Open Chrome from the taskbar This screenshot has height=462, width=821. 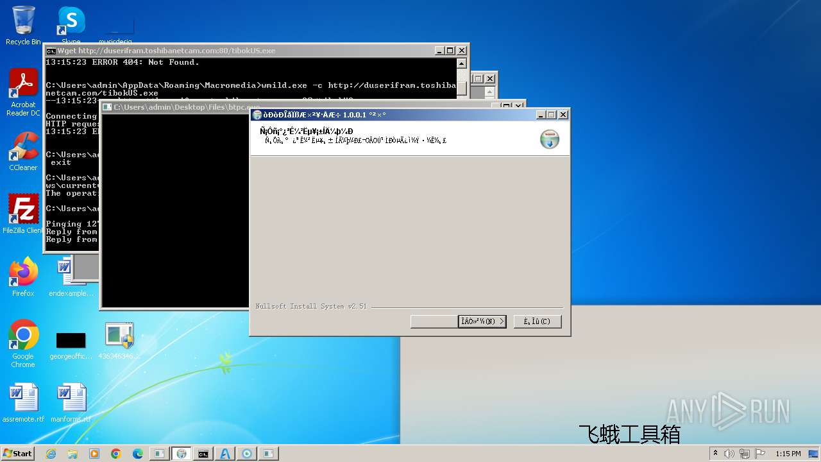116,454
